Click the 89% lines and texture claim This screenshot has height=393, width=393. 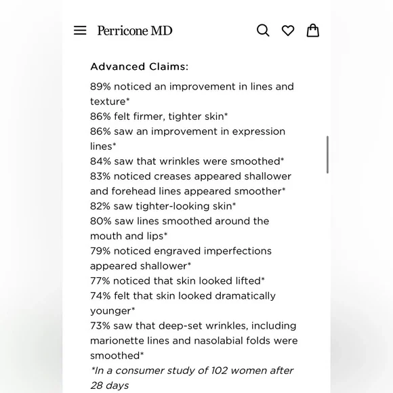pos(192,94)
